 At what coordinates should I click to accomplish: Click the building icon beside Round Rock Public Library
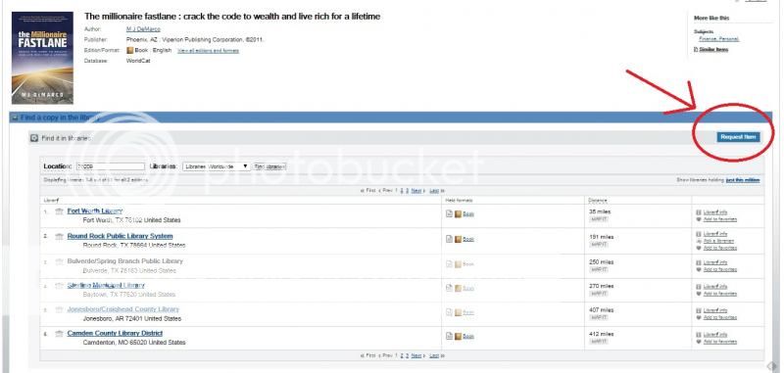59,236
